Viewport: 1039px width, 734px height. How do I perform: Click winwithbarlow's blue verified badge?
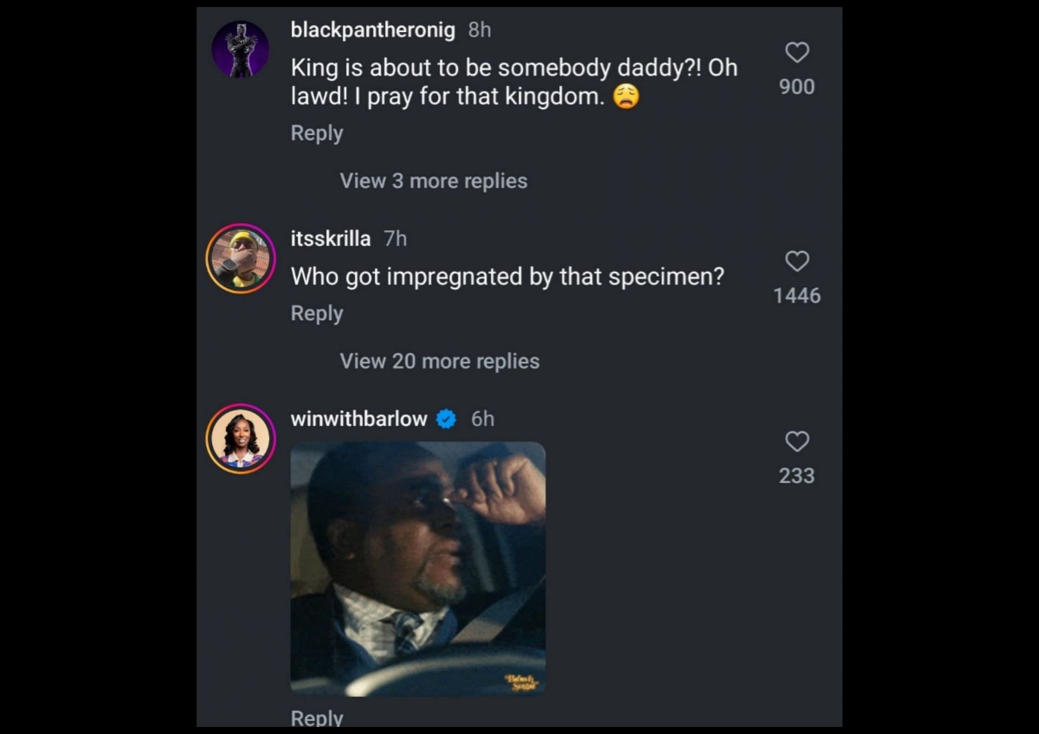coord(446,419)
